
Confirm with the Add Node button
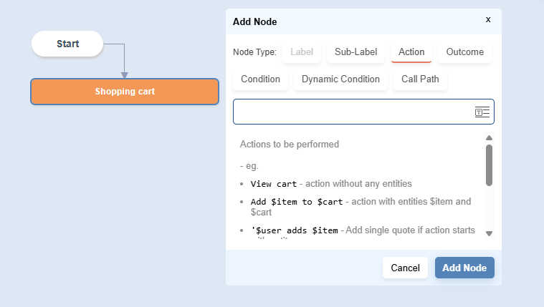pyautogui.click(x=464, y=268)
